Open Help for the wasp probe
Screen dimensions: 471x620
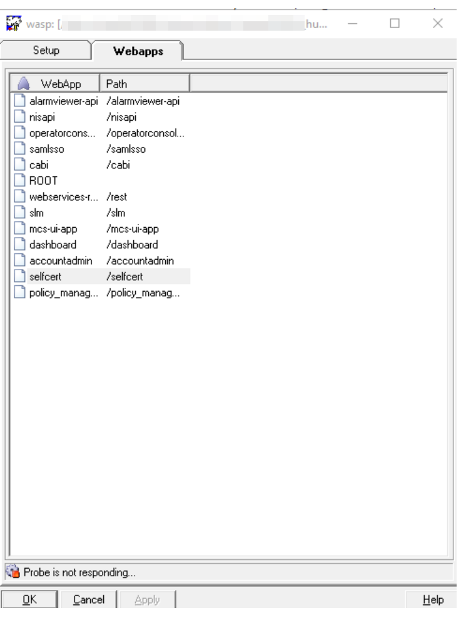[x=433, y=599]
